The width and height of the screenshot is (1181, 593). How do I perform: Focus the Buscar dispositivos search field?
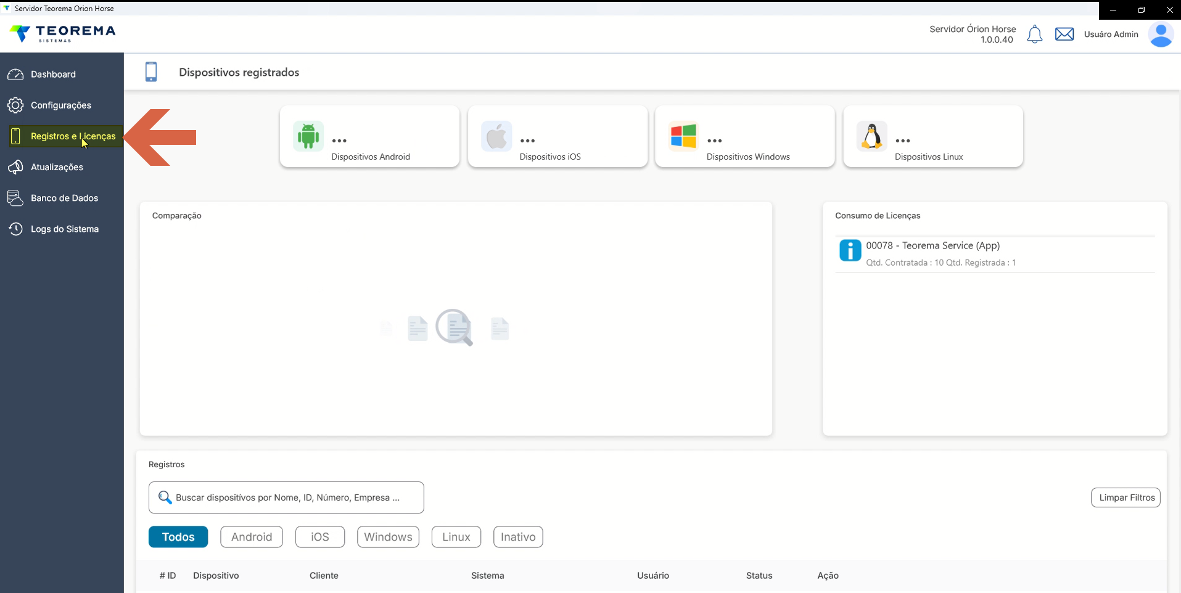click(286, 497)
